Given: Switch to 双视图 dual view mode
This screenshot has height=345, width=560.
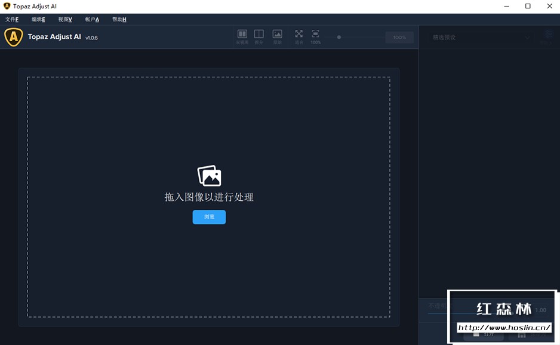Looking at the screenshot, I should point(242,37).
